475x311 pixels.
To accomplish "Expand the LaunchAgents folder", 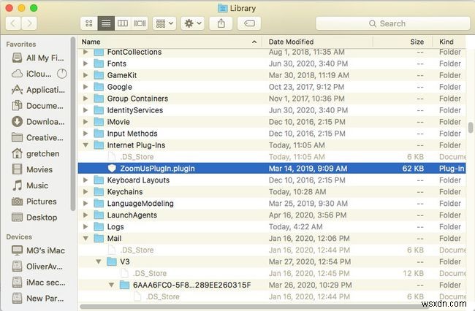I will pos(85,215).
